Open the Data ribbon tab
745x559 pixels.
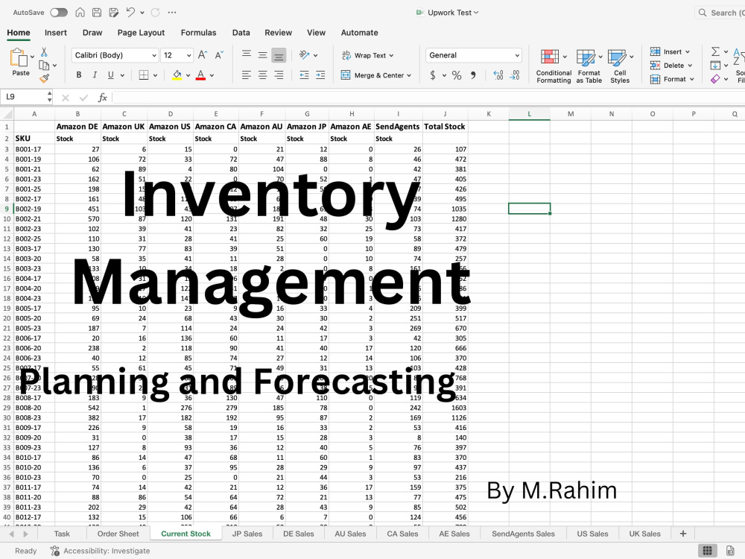(241, 33)
